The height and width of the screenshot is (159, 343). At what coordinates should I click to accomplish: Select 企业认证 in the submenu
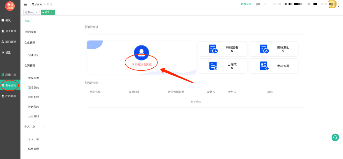click(x=33, y=55)
